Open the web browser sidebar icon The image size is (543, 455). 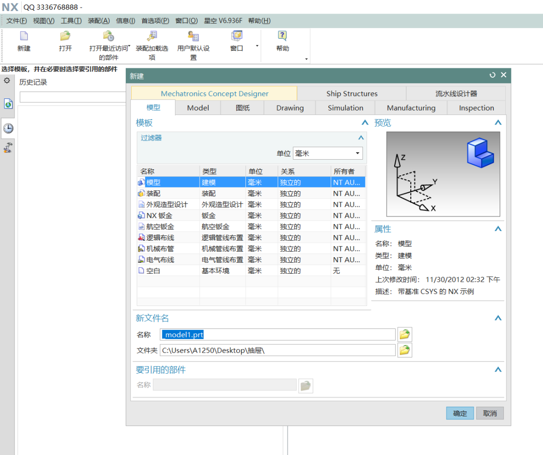point(9,103)
